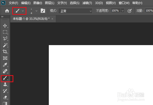
Task: Select the Polygonal Lasso tool
Action: pyautogui.click(x=5, y=38)
